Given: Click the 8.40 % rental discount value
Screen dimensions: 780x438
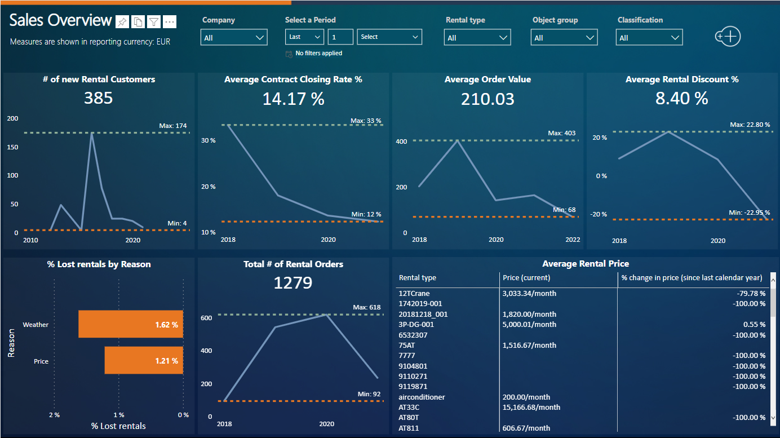Looking at the screenshot, I should [x=681, y=99].
